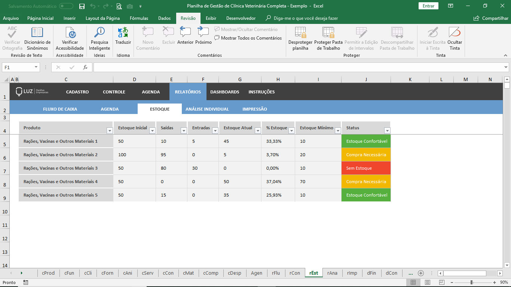511x287 pixels.
Task: Toggle the Salvamento Automático switch
Action: click(x=66, y=6)
